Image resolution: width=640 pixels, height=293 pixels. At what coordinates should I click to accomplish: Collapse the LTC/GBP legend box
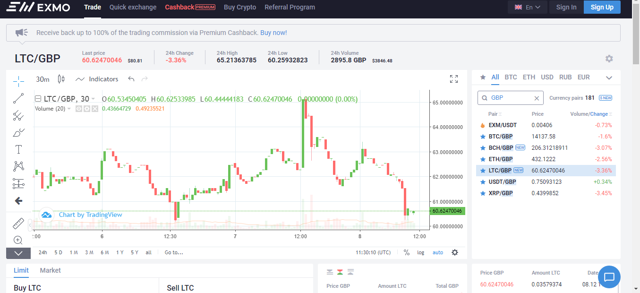[x=38, y=99]
